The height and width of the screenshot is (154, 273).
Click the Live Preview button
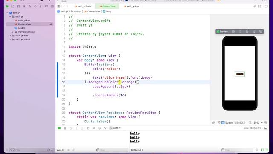click(222, 31)
